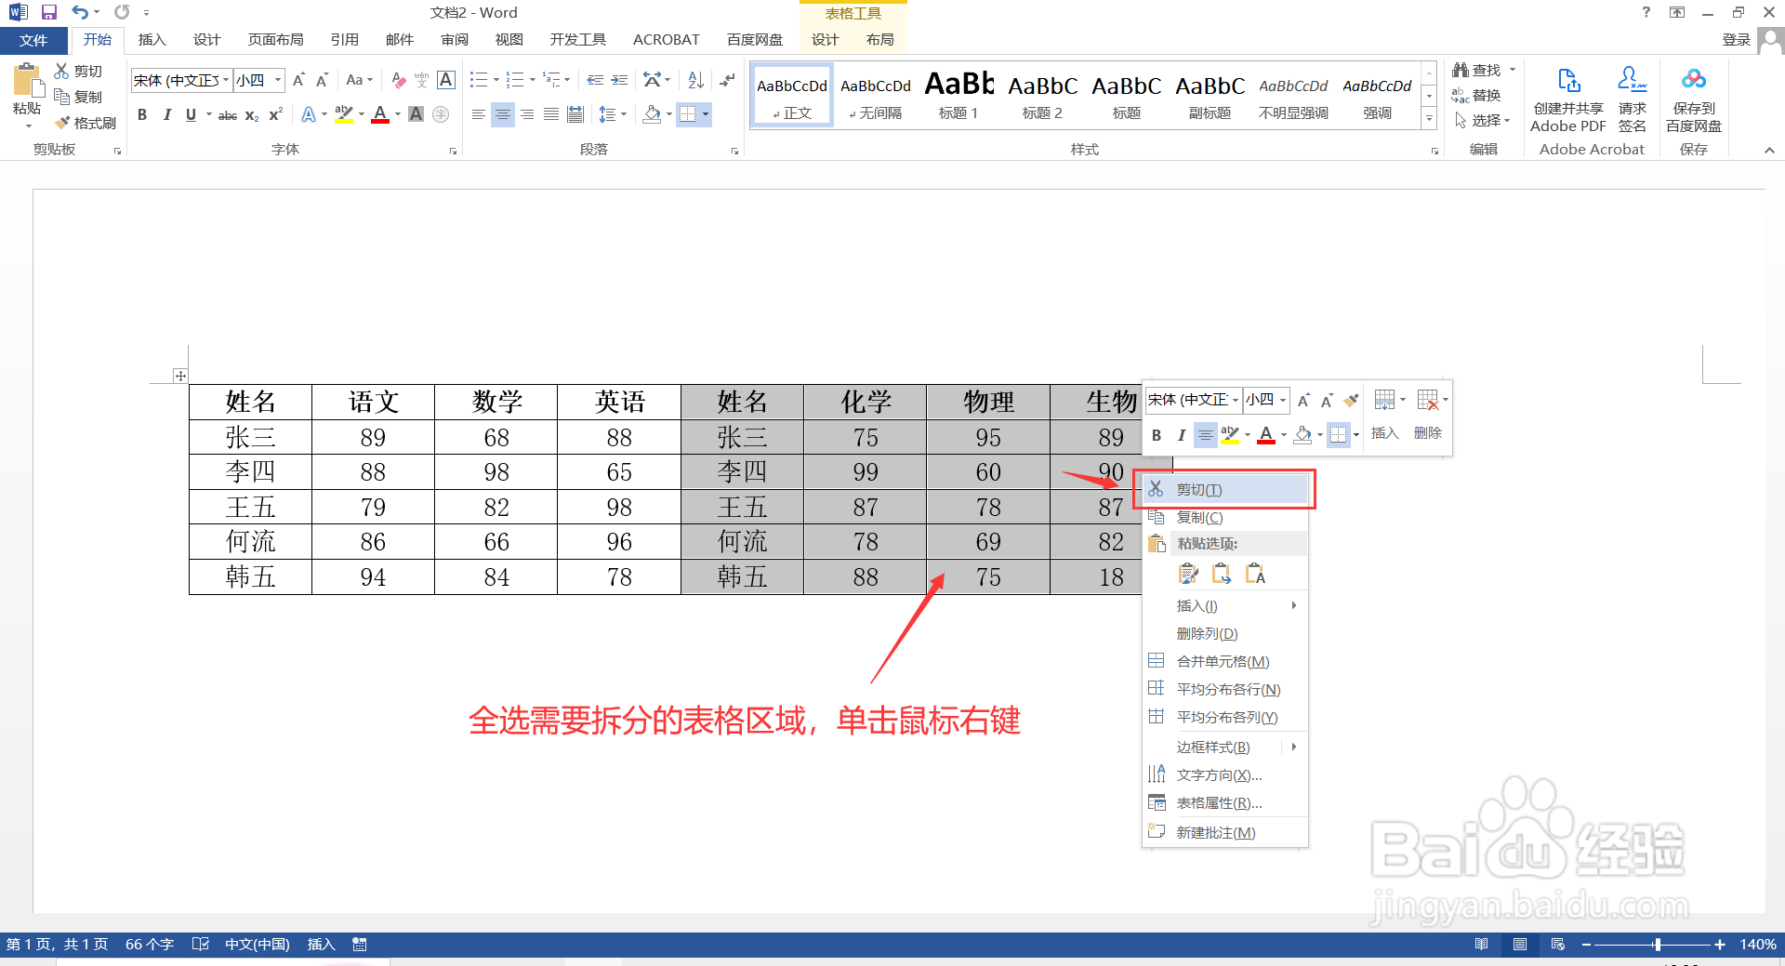Choose 剪切(T) Cut from the context menu

pos(1225,489)
